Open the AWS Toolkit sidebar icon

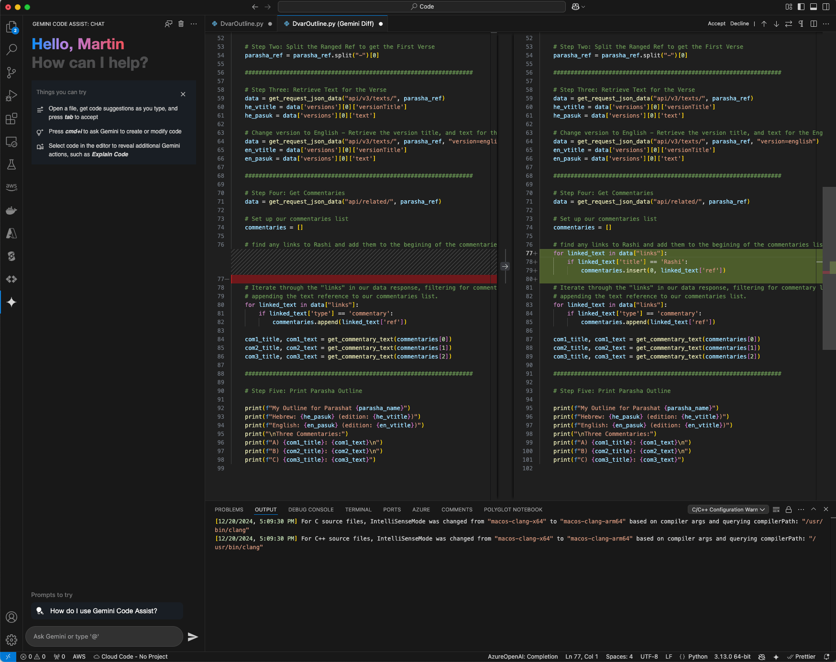click(x=11, y=187)
